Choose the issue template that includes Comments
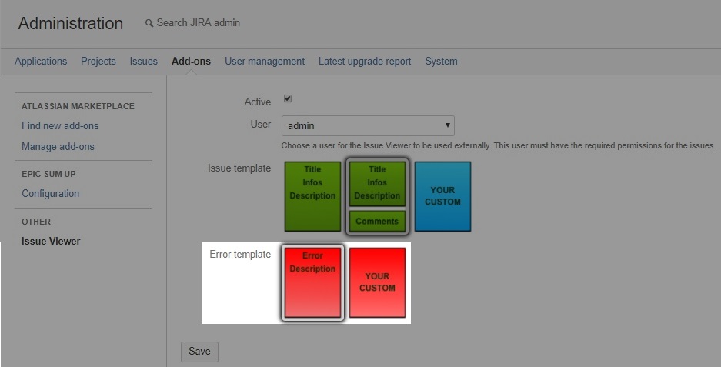The height and width of the screenshot is (367, 721). point(377,196)
